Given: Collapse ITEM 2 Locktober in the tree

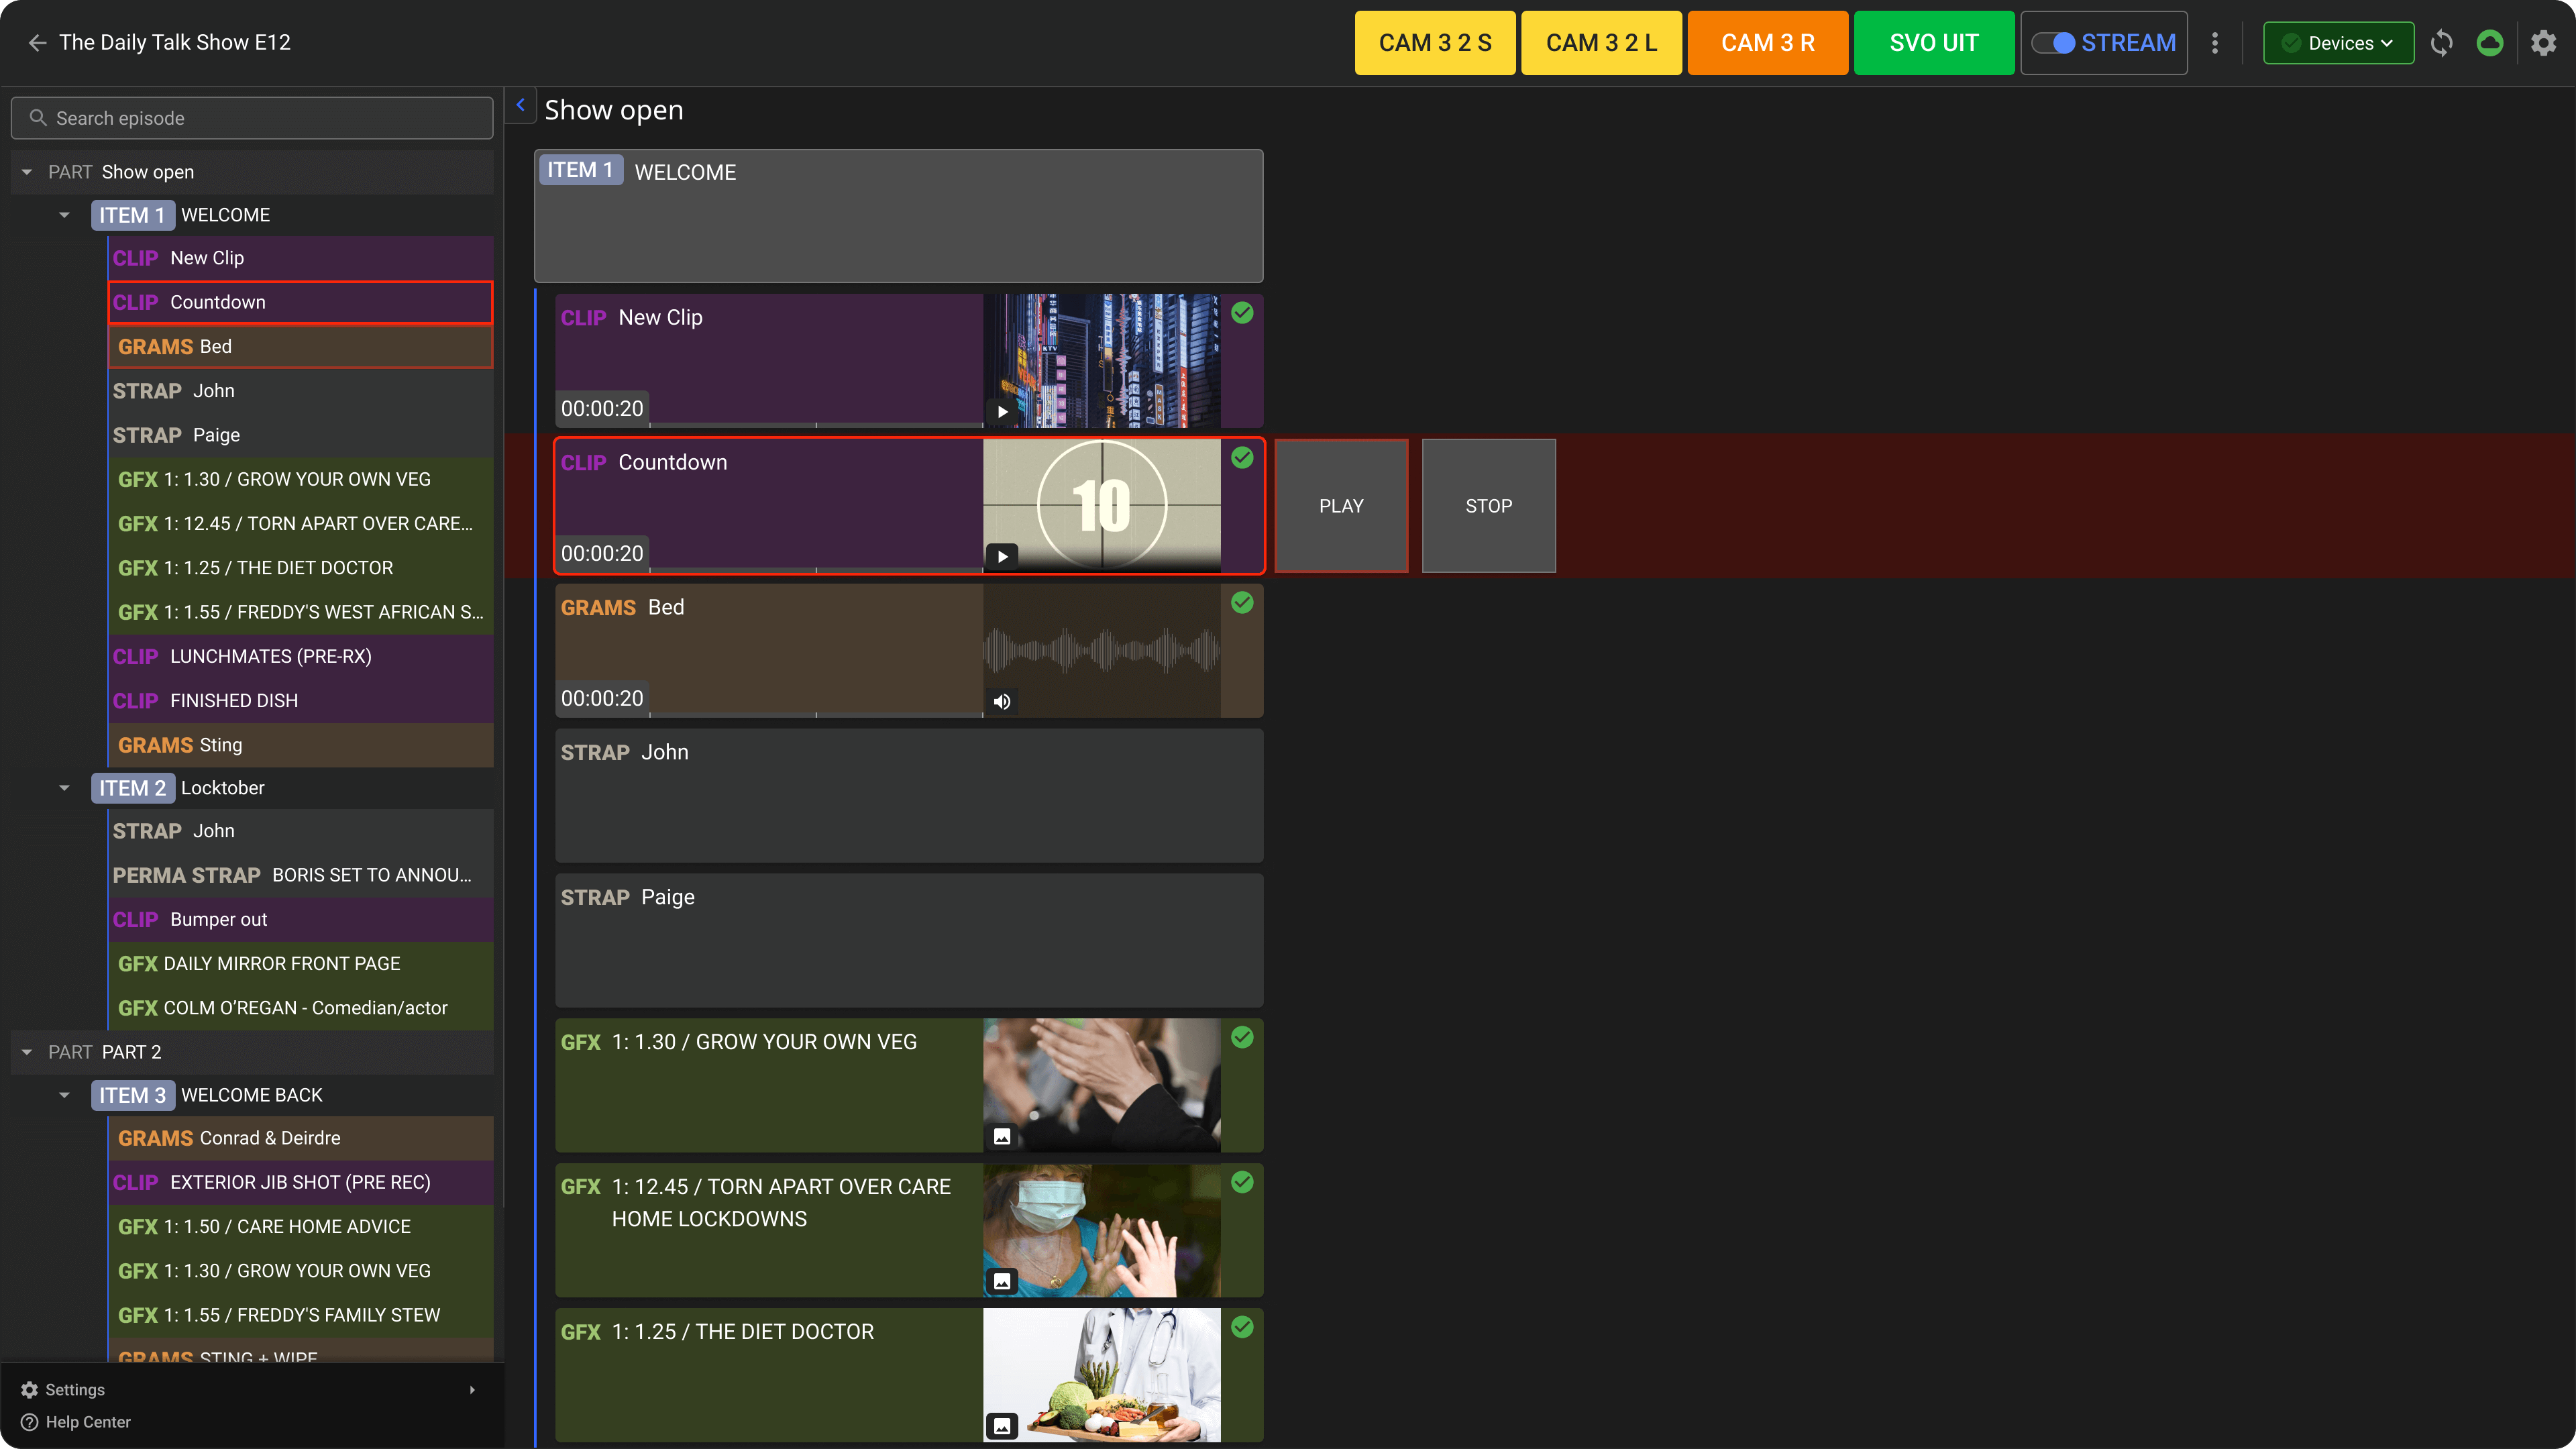Looking at the screenshot, I should point(65,788).
